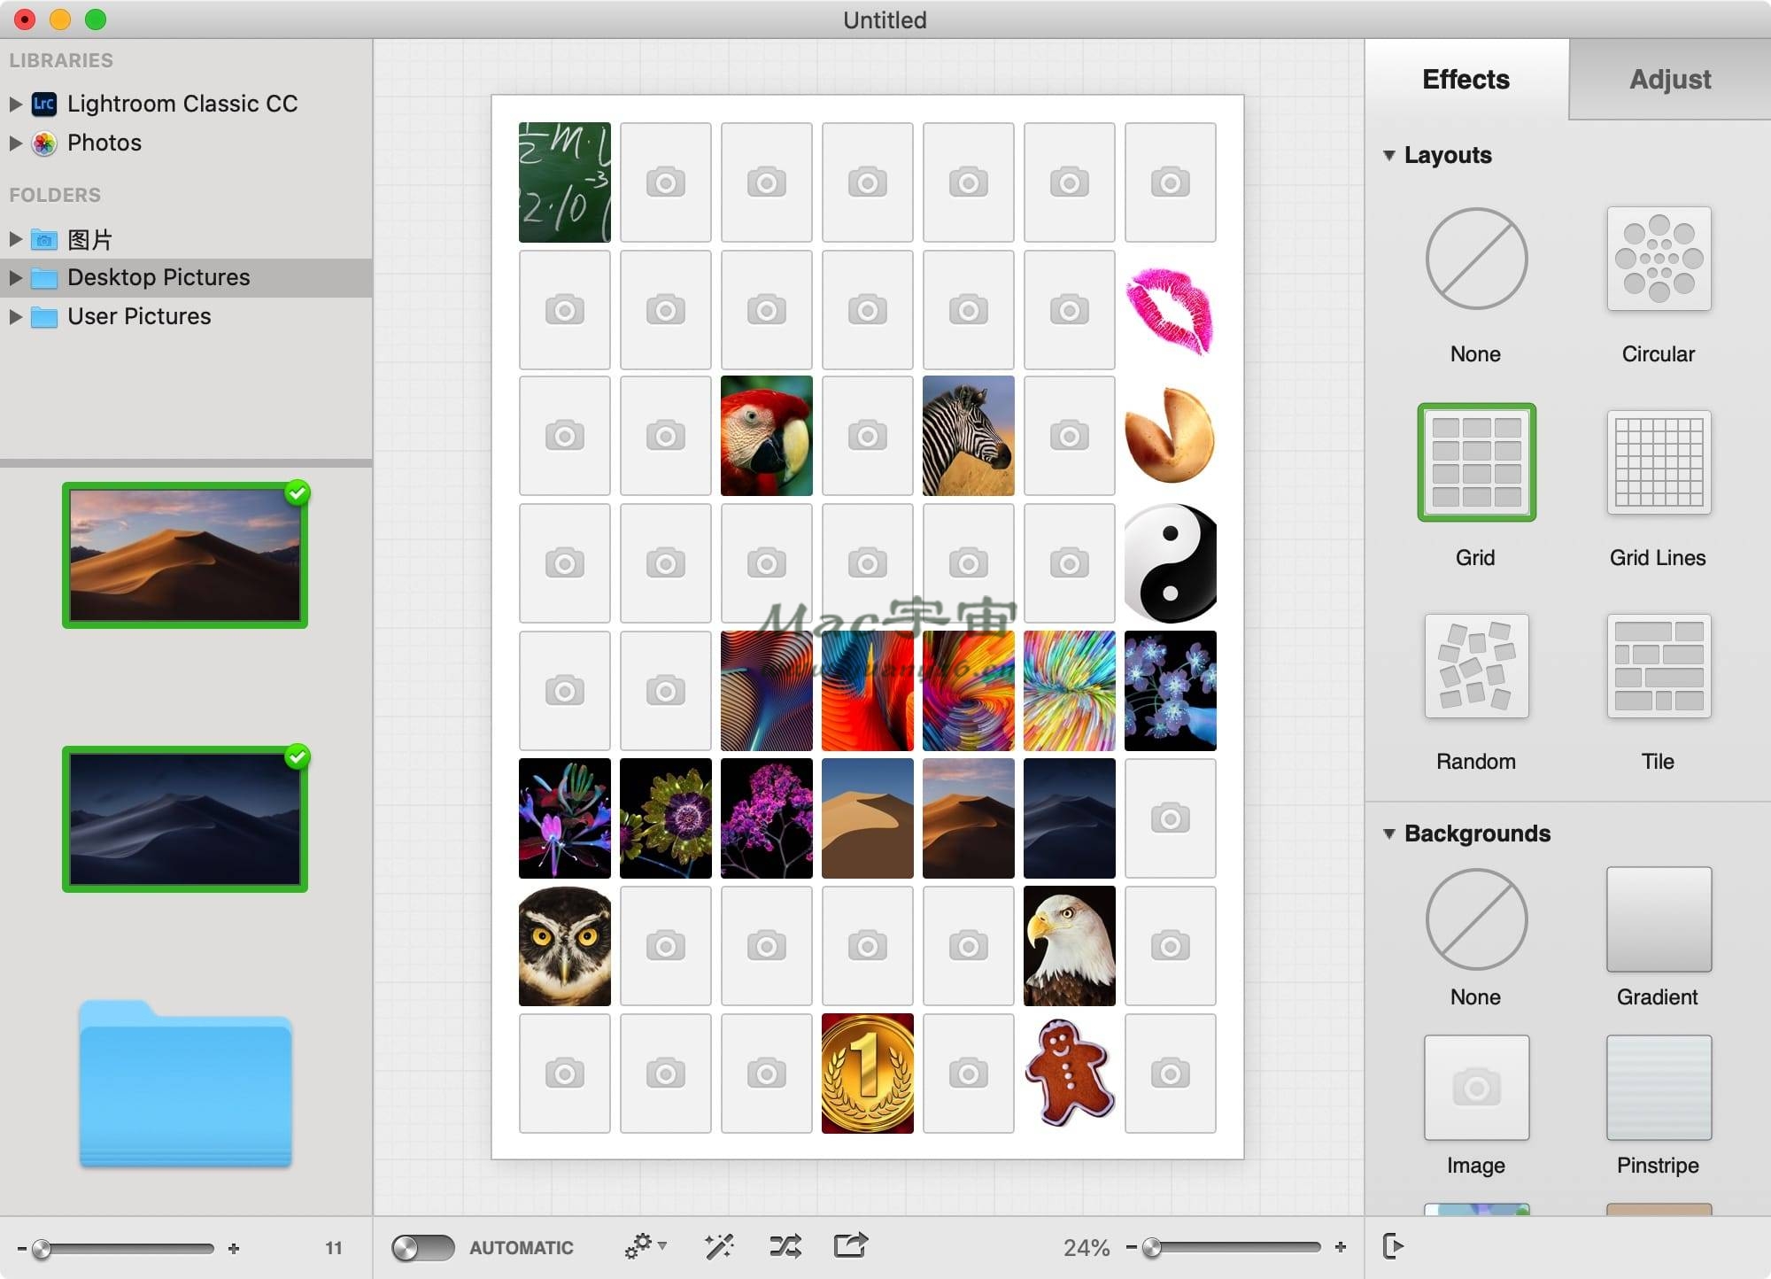Select the Gradient background option

(1659, 919)
